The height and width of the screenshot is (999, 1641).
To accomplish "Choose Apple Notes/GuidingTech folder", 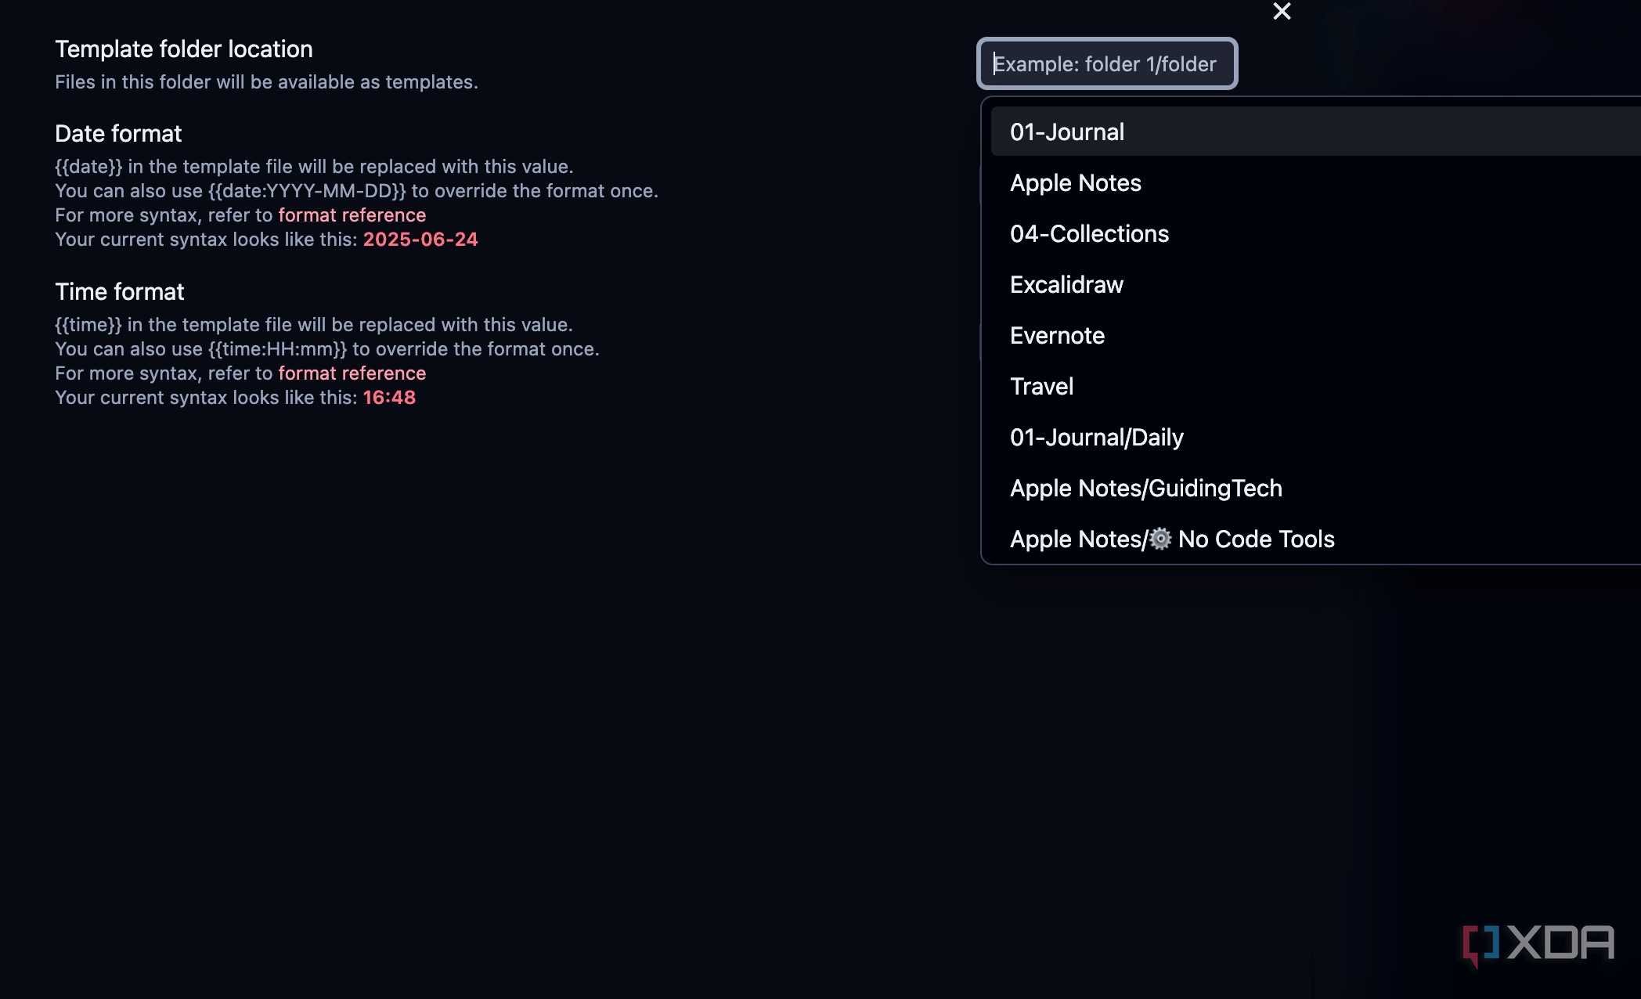I will tap(1315, 488).
